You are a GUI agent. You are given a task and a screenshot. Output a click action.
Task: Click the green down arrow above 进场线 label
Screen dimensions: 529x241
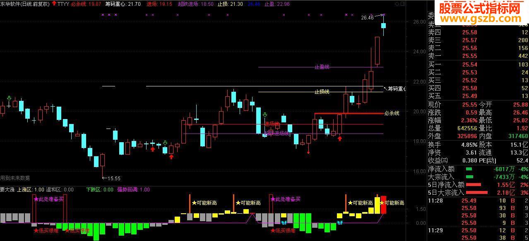(x=265, y=115)
